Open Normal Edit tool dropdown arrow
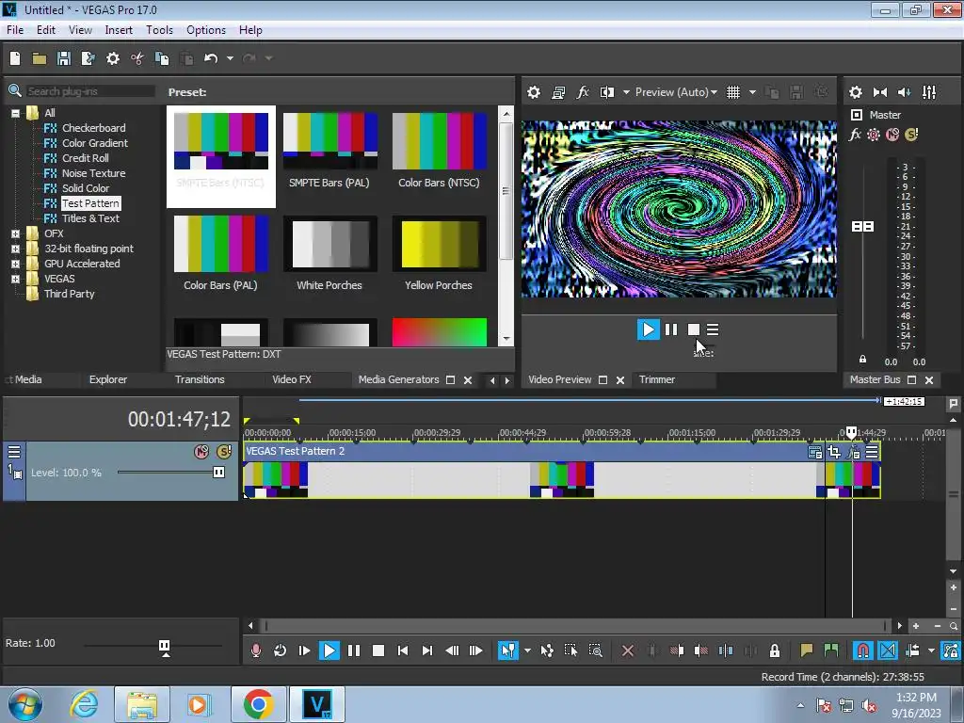The height and width of the screenshot is (723, 964). coord(527,651)
